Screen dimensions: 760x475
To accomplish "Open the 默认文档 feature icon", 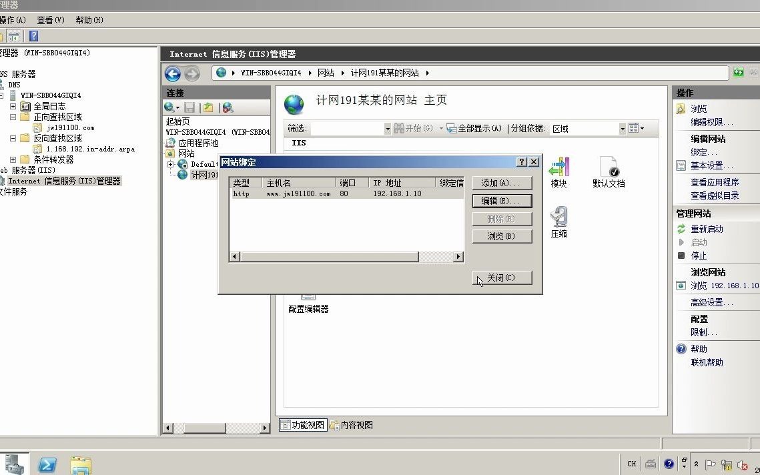I will coord(609,173).
